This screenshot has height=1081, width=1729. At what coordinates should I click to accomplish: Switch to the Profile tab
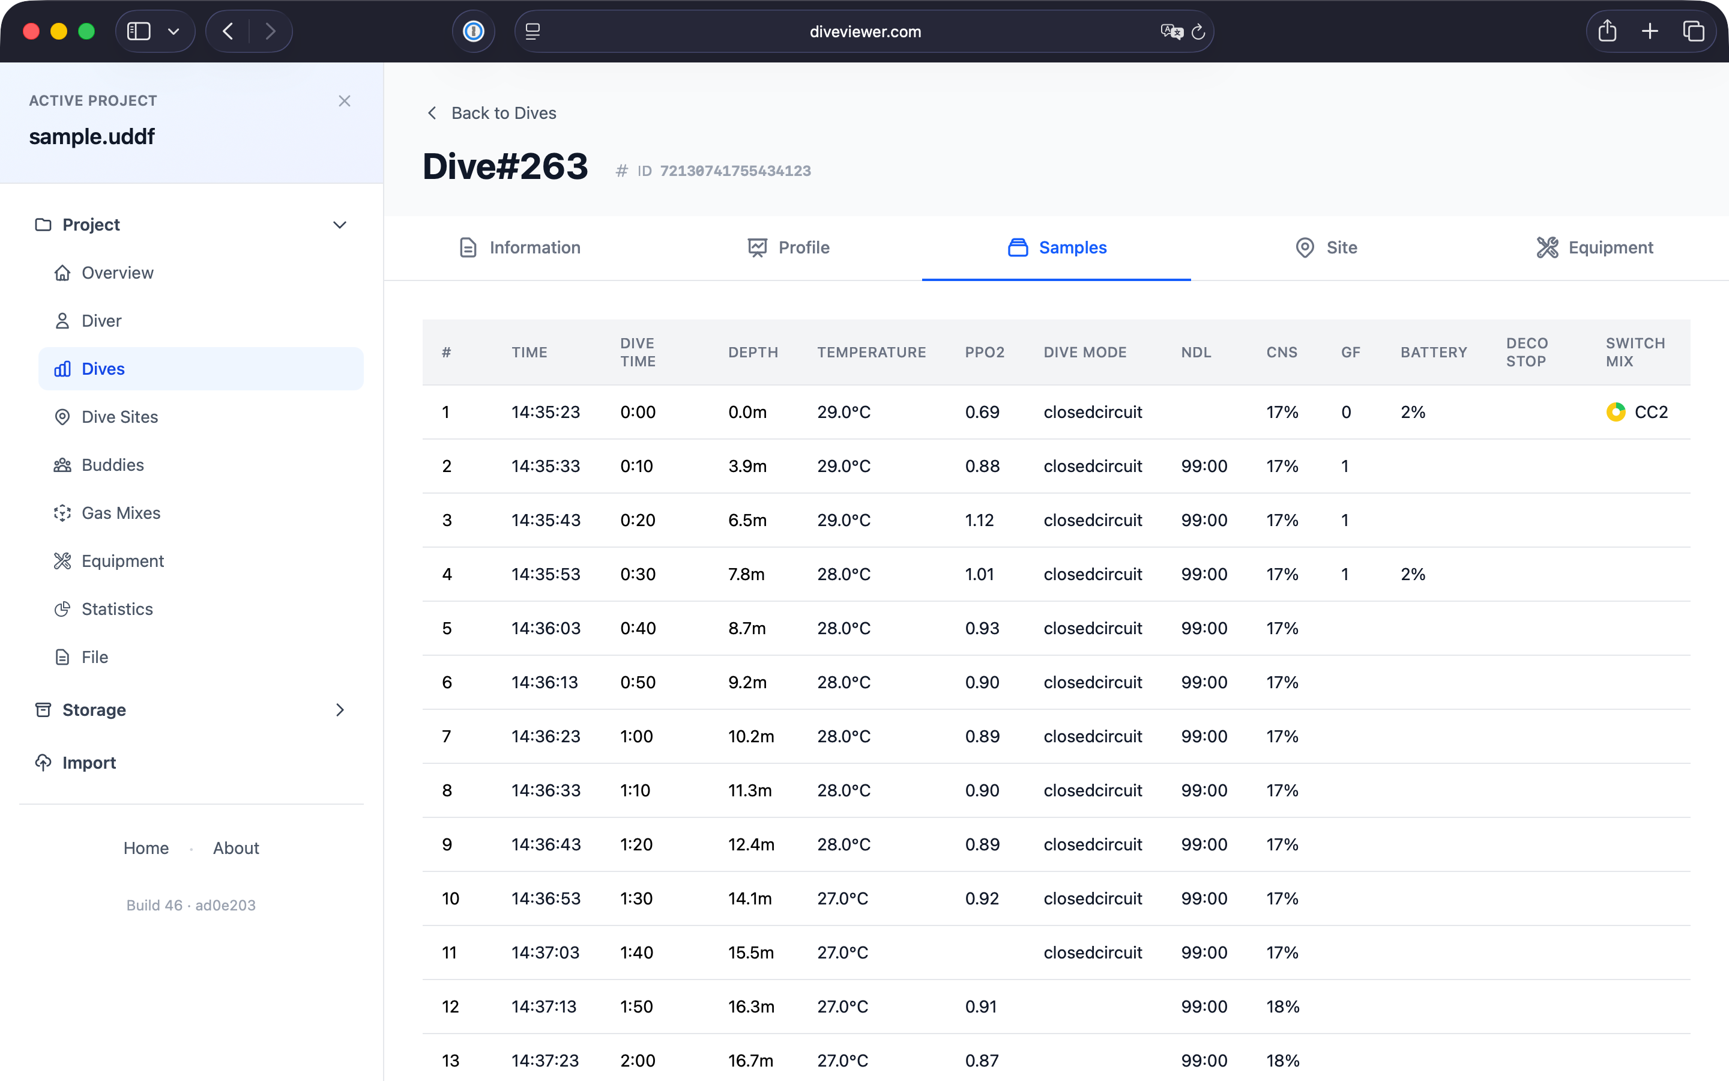click(x=788, y=247)
